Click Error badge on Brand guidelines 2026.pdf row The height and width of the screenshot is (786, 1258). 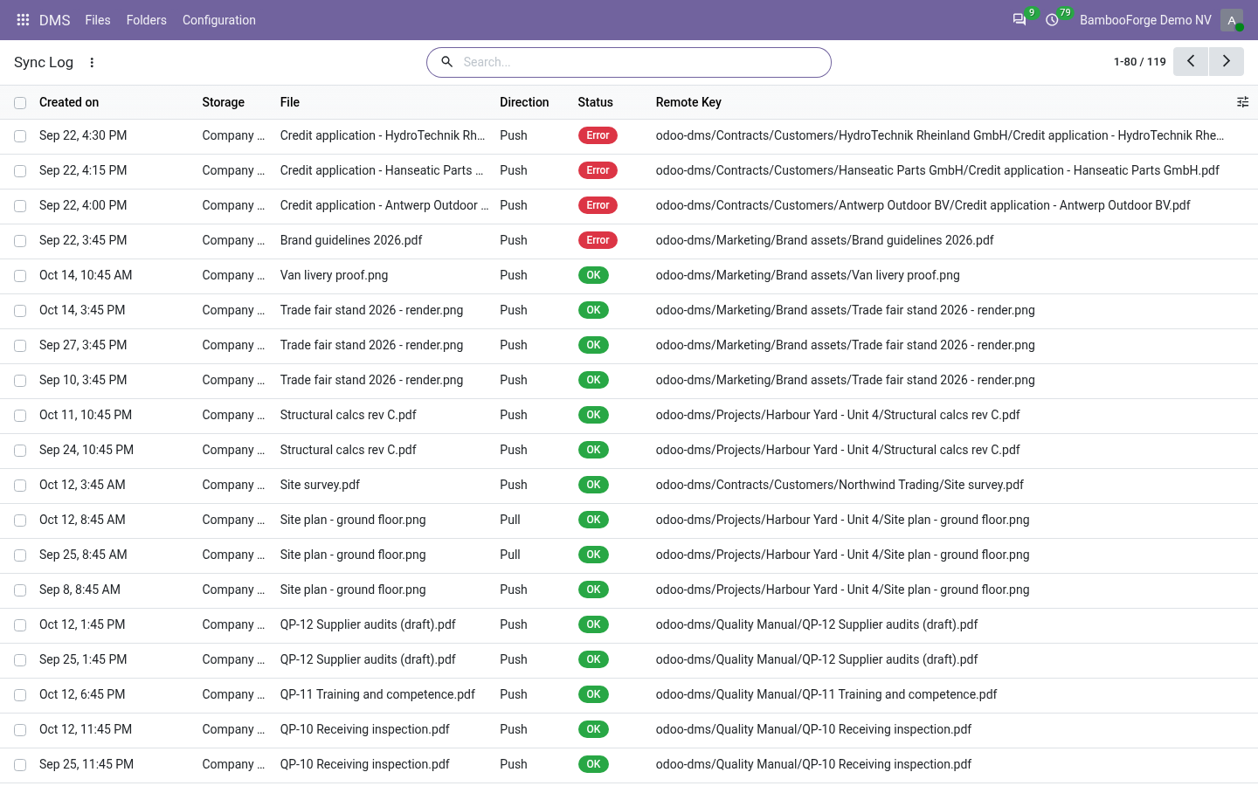(598, 240)
